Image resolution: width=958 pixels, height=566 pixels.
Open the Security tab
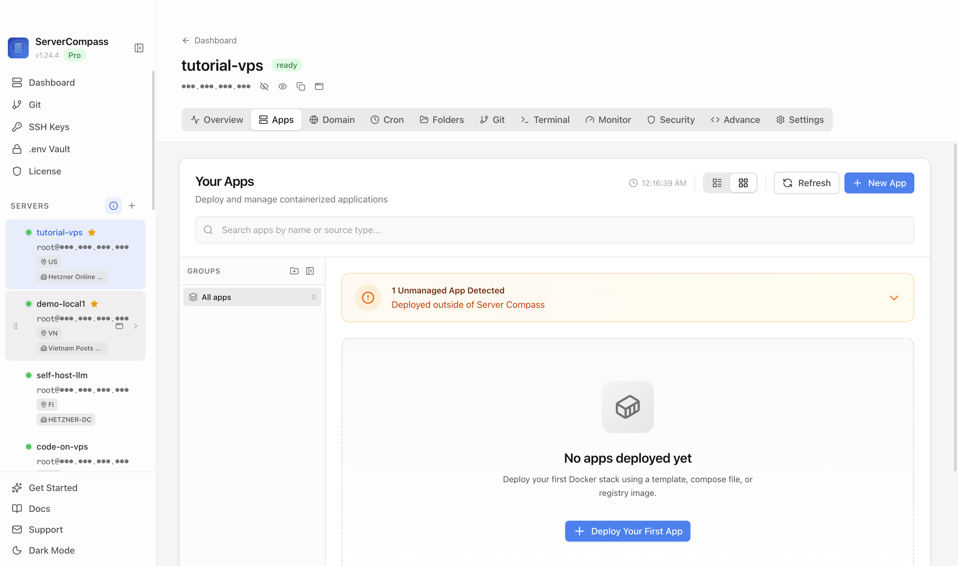(671, 120)
